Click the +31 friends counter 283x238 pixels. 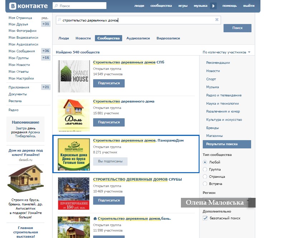pos(45,24)
